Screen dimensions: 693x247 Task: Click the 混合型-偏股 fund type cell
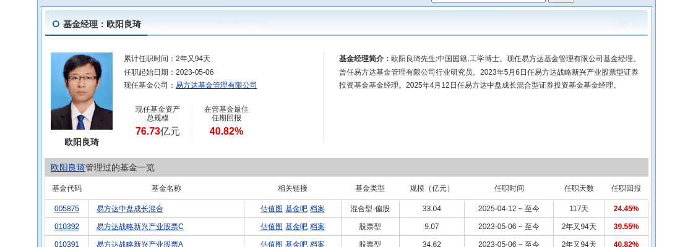370,209
